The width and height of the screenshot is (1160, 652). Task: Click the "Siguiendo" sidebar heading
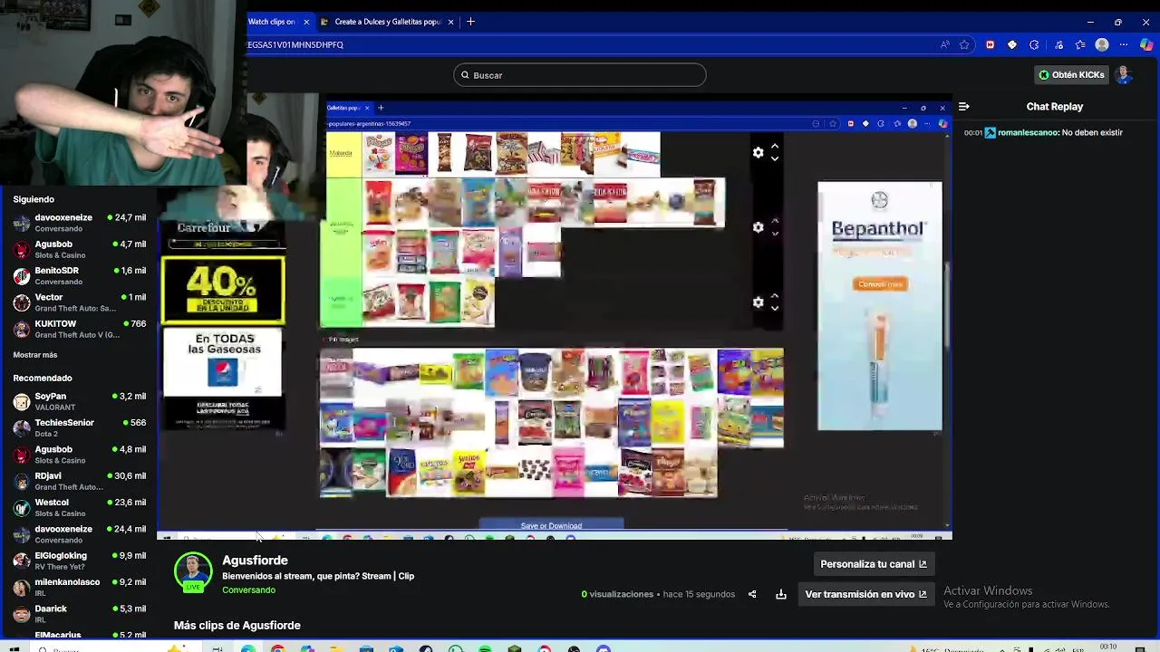[34, 199]
